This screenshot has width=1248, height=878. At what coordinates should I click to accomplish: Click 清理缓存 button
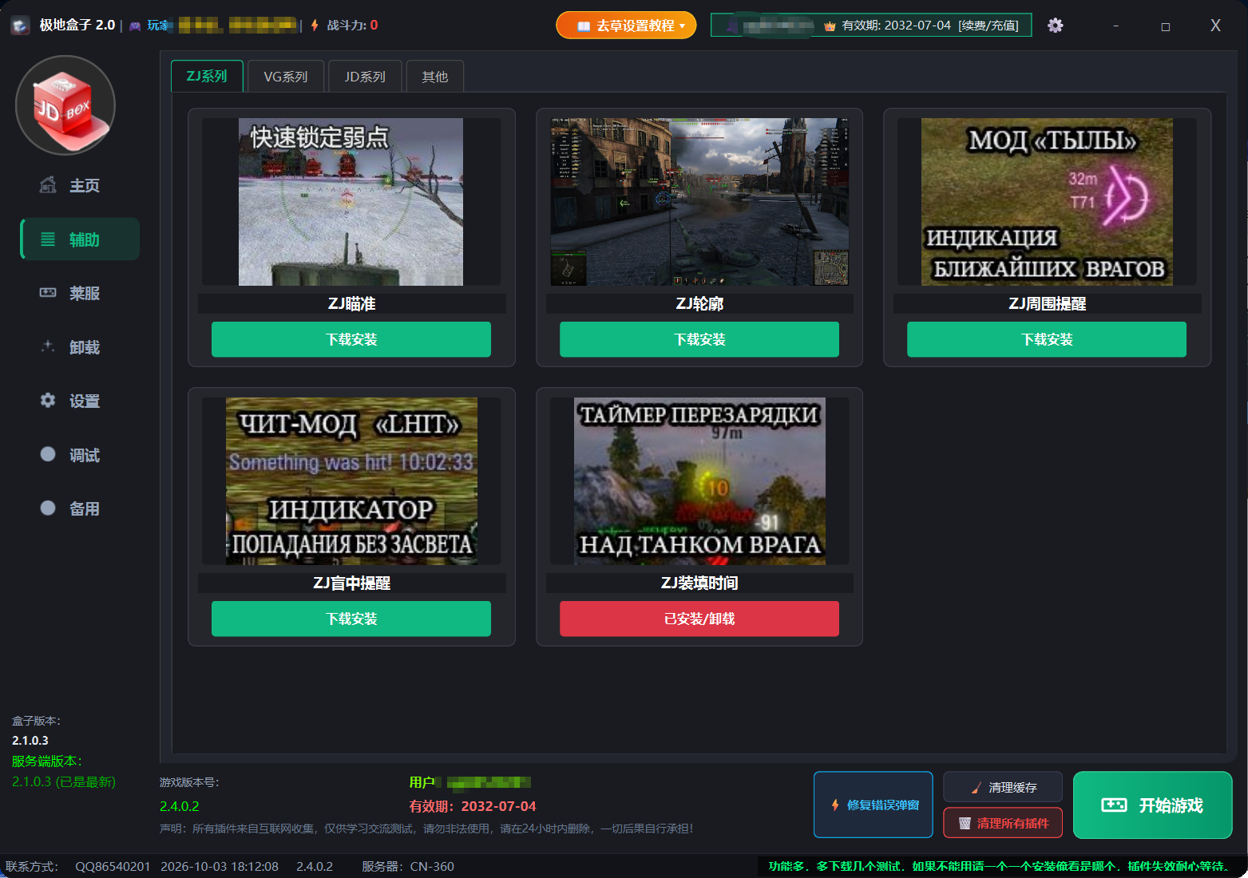tap(1003, 787)
